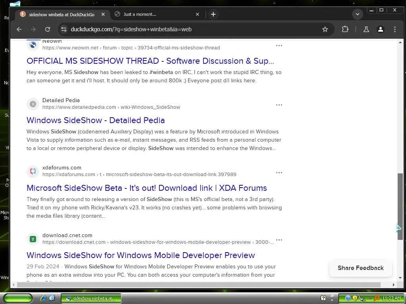Viewport: 406px width, 304px height.
Task: Launch Internet Explorer from quick launch
Action: point(43,298)
